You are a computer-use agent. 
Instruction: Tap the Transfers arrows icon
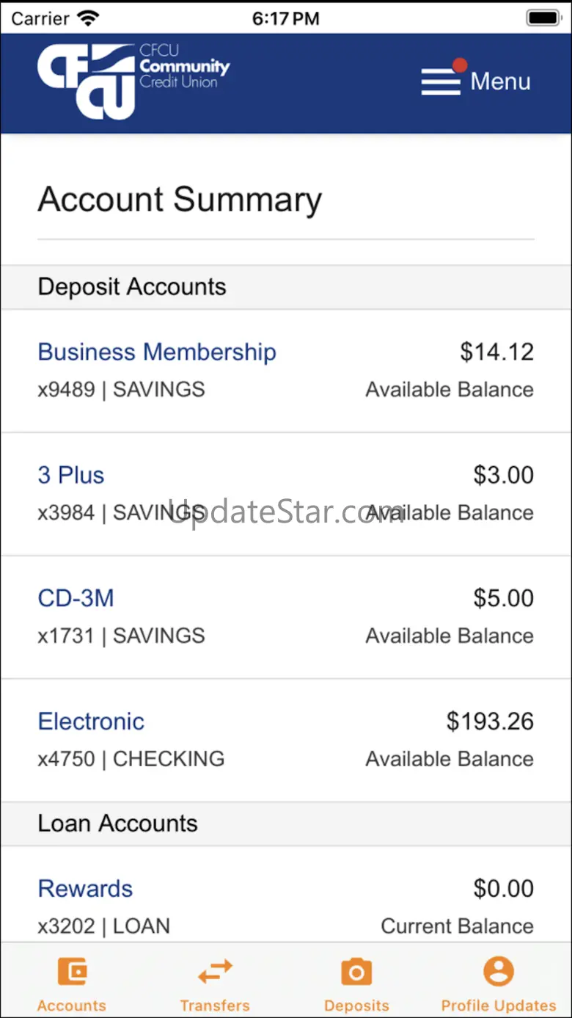(215, 972)
